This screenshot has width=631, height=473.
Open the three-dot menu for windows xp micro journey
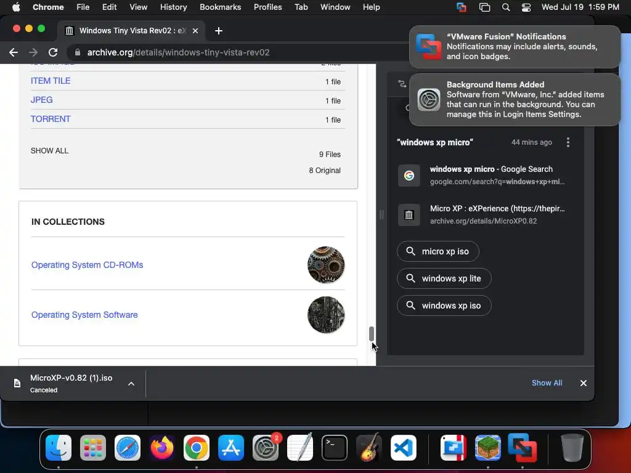click(568, 142)
